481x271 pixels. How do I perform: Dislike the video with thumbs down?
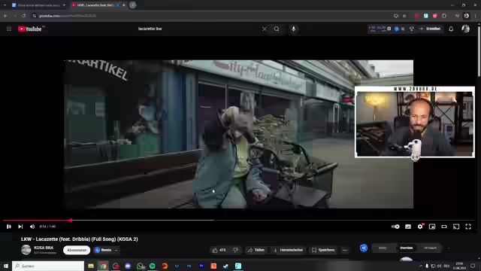[235, 250]
